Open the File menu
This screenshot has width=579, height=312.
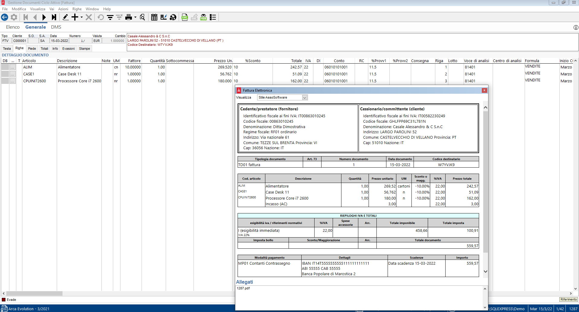5,9
